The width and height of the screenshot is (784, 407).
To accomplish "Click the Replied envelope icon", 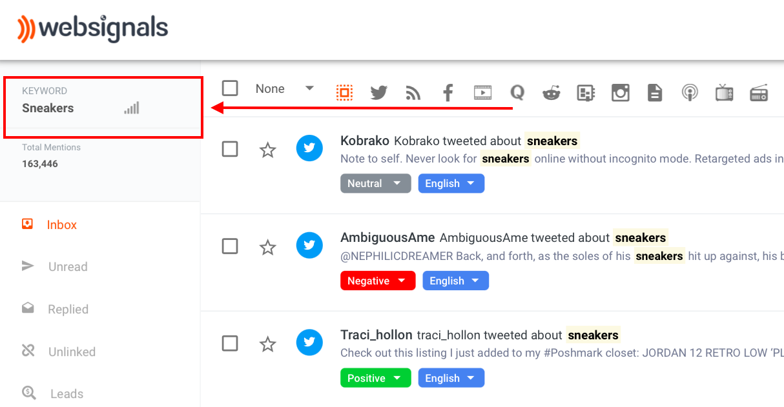I will [28, 308].
